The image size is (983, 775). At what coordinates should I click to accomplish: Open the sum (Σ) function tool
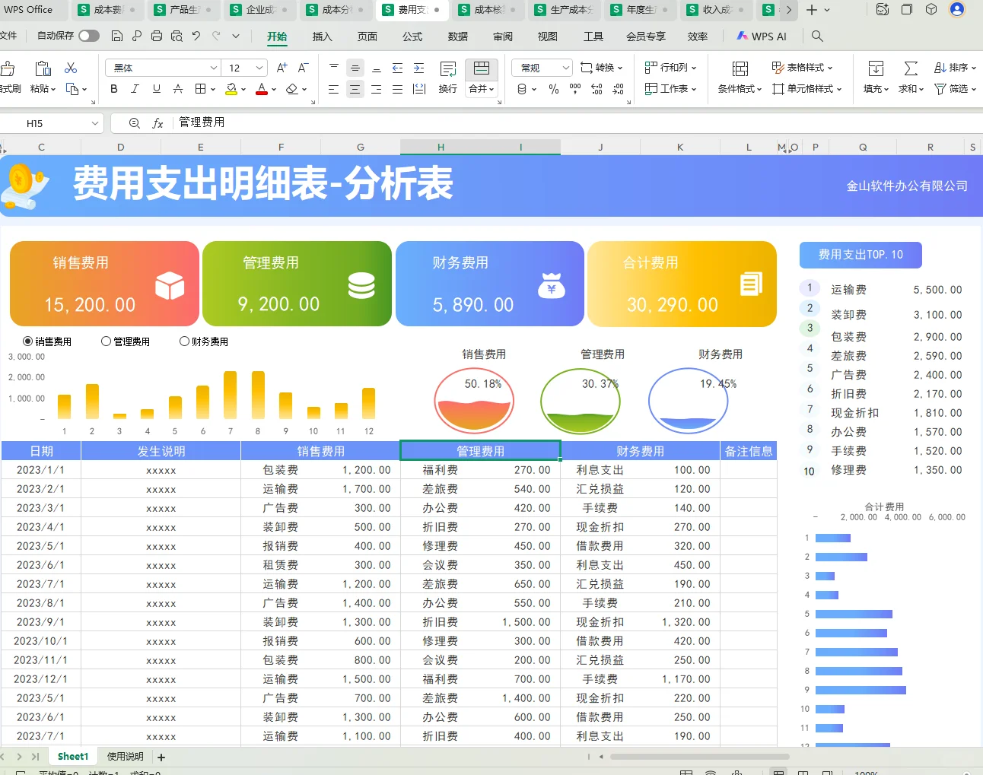[x=910, y=68]
